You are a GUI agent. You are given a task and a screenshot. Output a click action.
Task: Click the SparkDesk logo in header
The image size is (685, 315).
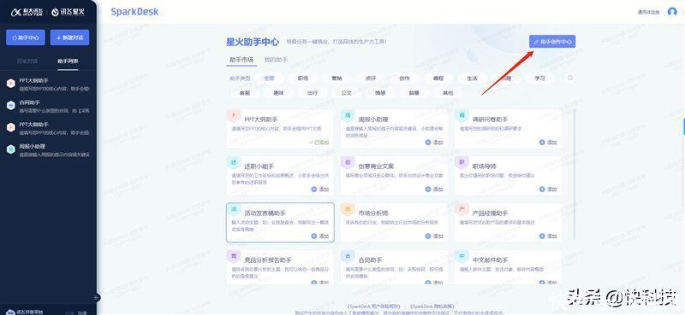coord(134,12)
